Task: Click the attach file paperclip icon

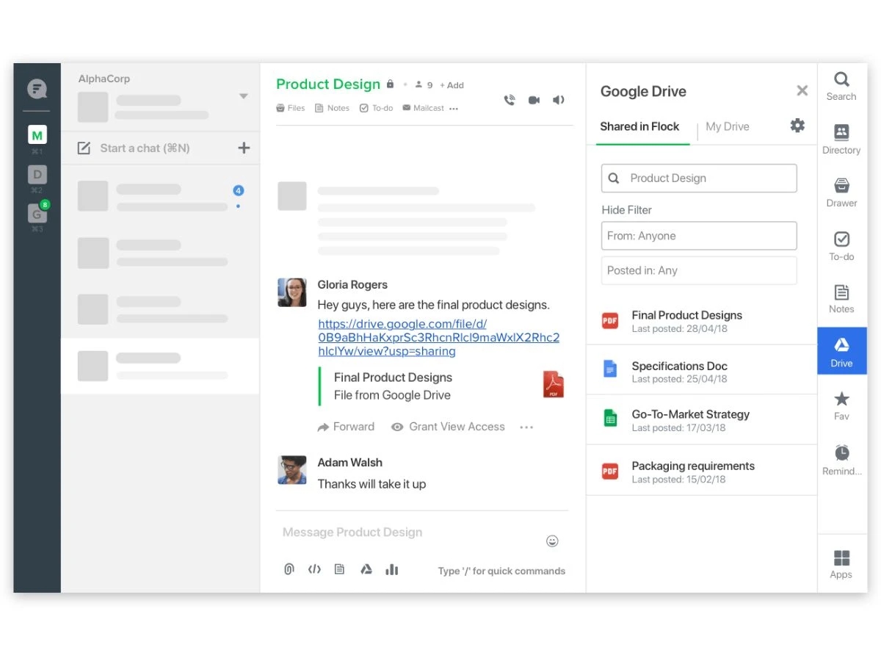Action: tap(289, 569)
